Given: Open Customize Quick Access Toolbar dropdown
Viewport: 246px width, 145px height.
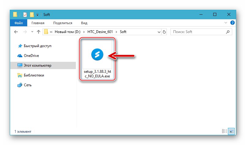Looking at the screenshot, I should click(37, 15).
